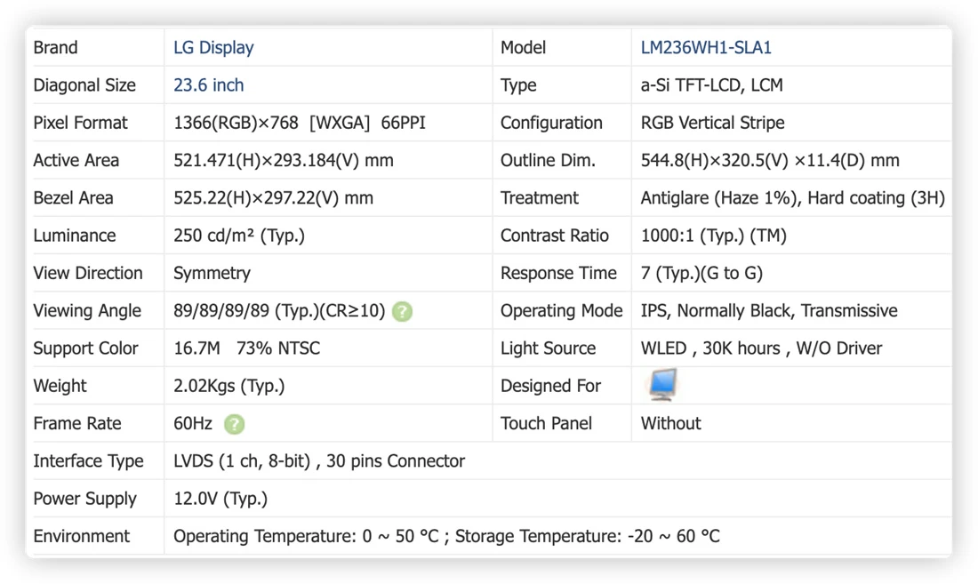Click the monitor icon in Designed For row
978x584 pixels.
[x=661, y=385]
